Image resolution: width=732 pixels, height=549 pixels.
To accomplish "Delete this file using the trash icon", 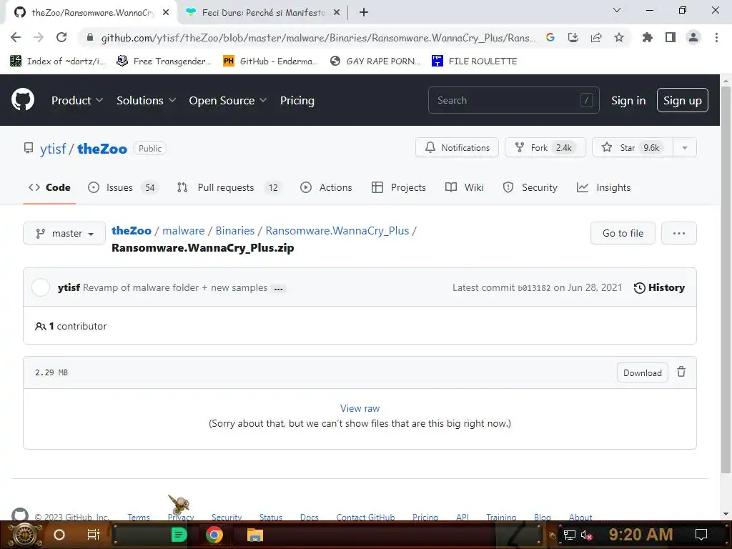I will pos(681,372).
